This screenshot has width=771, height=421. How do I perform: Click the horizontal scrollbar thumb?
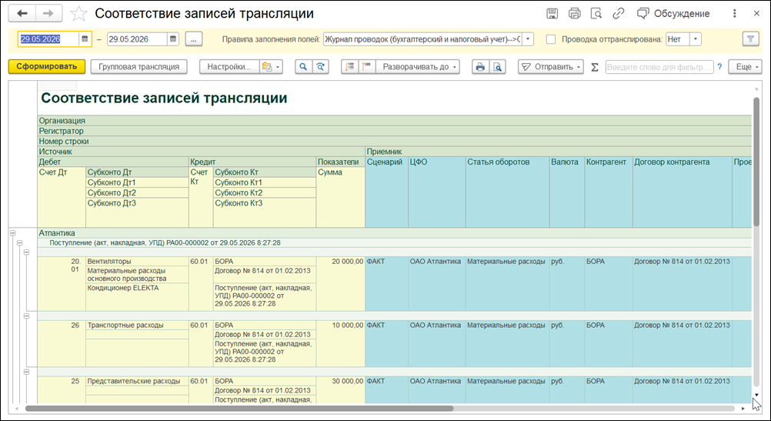click(239, 408)
